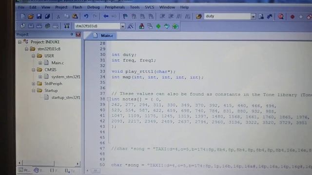This screenshot has height=175, width=312.
Task: Open the Debug menu
Action: click(93, 7)
